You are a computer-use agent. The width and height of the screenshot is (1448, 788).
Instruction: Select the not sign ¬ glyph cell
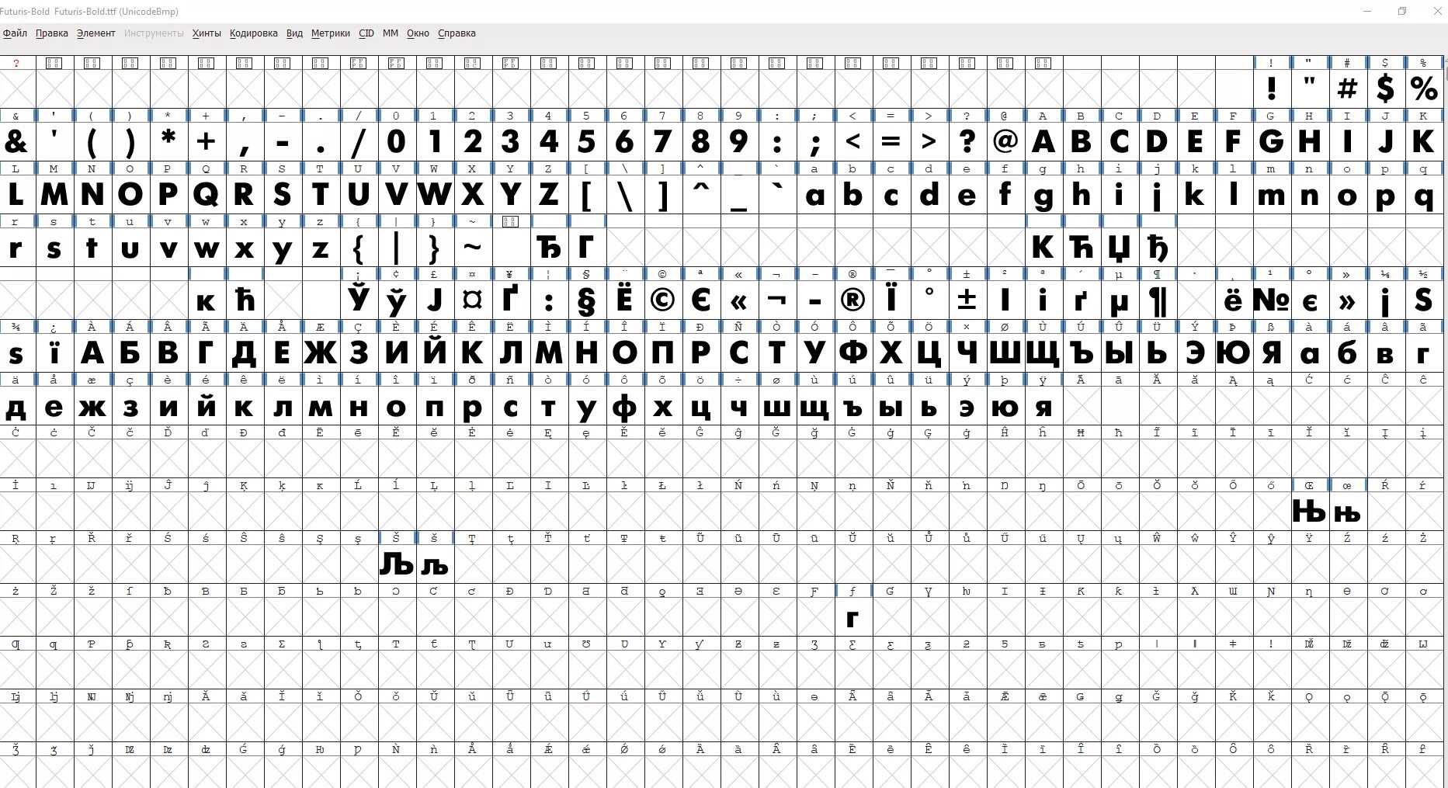click(x=777, y=300)
